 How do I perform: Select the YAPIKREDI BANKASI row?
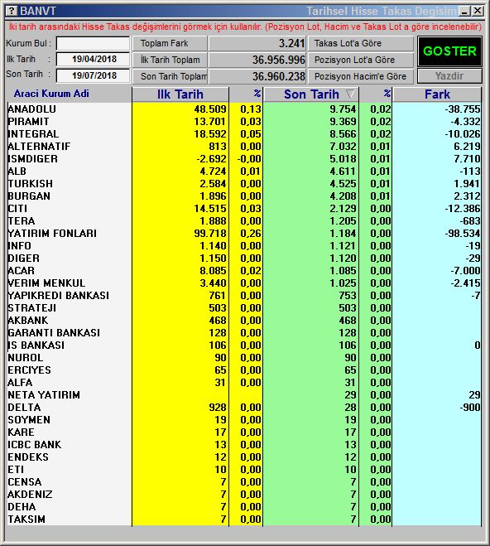[x=244, y=296]
